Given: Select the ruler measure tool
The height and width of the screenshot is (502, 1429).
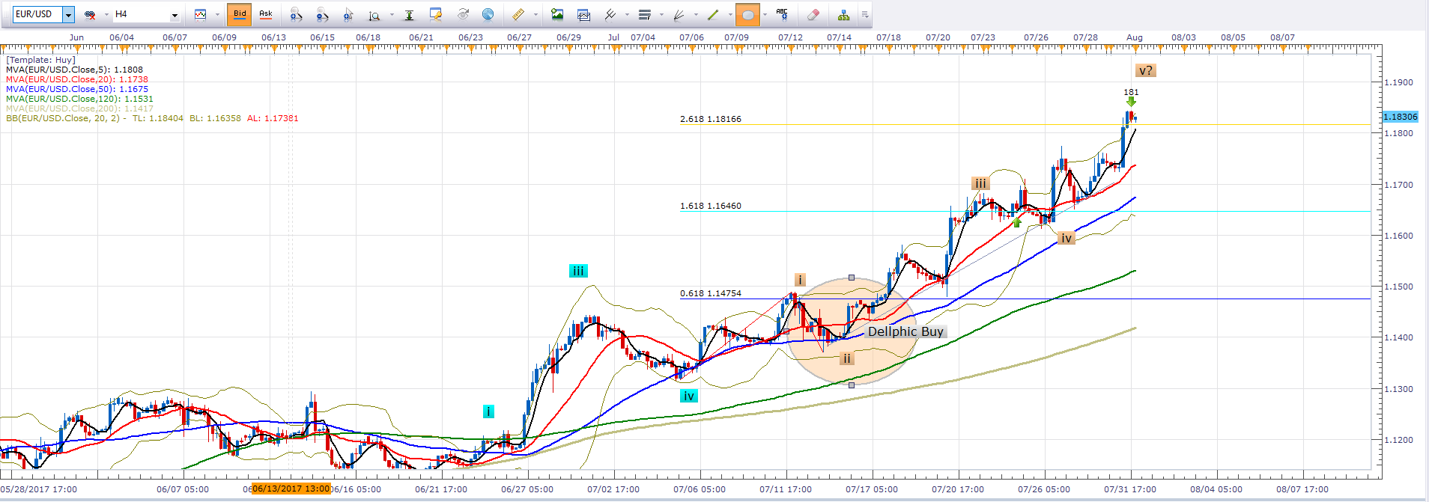Looking at the screenshot, I should click(518, 14).
